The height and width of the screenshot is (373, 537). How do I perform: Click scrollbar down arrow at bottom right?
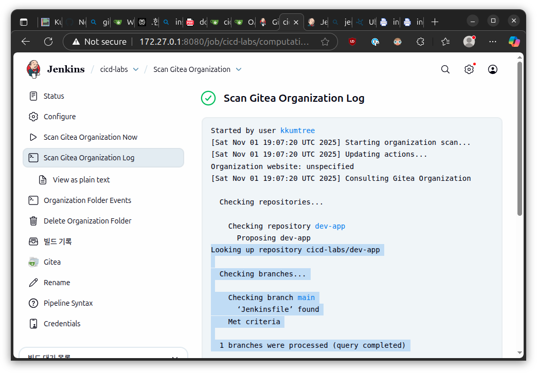(x=520, y=353)
